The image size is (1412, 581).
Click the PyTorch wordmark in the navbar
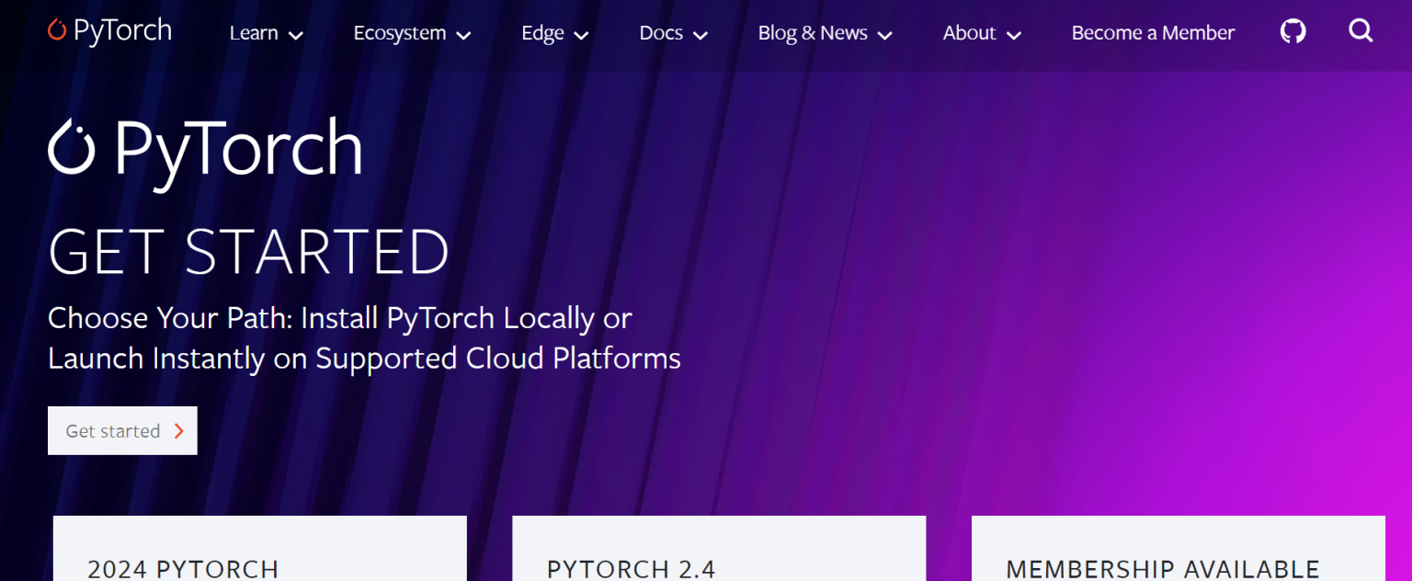(122, 31)
